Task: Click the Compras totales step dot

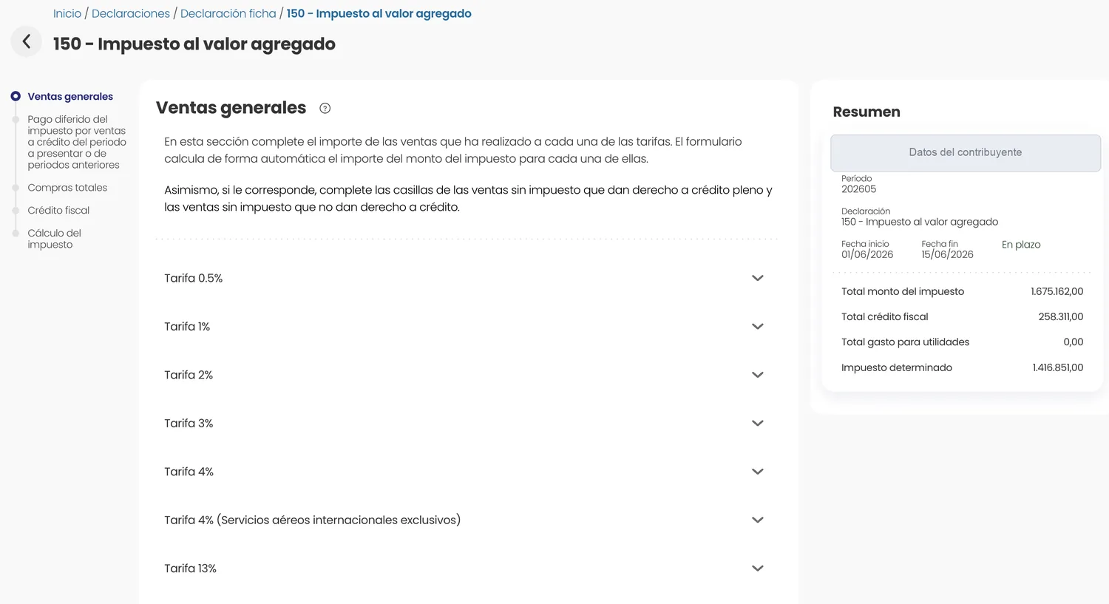Action: (x=16, y=188)
